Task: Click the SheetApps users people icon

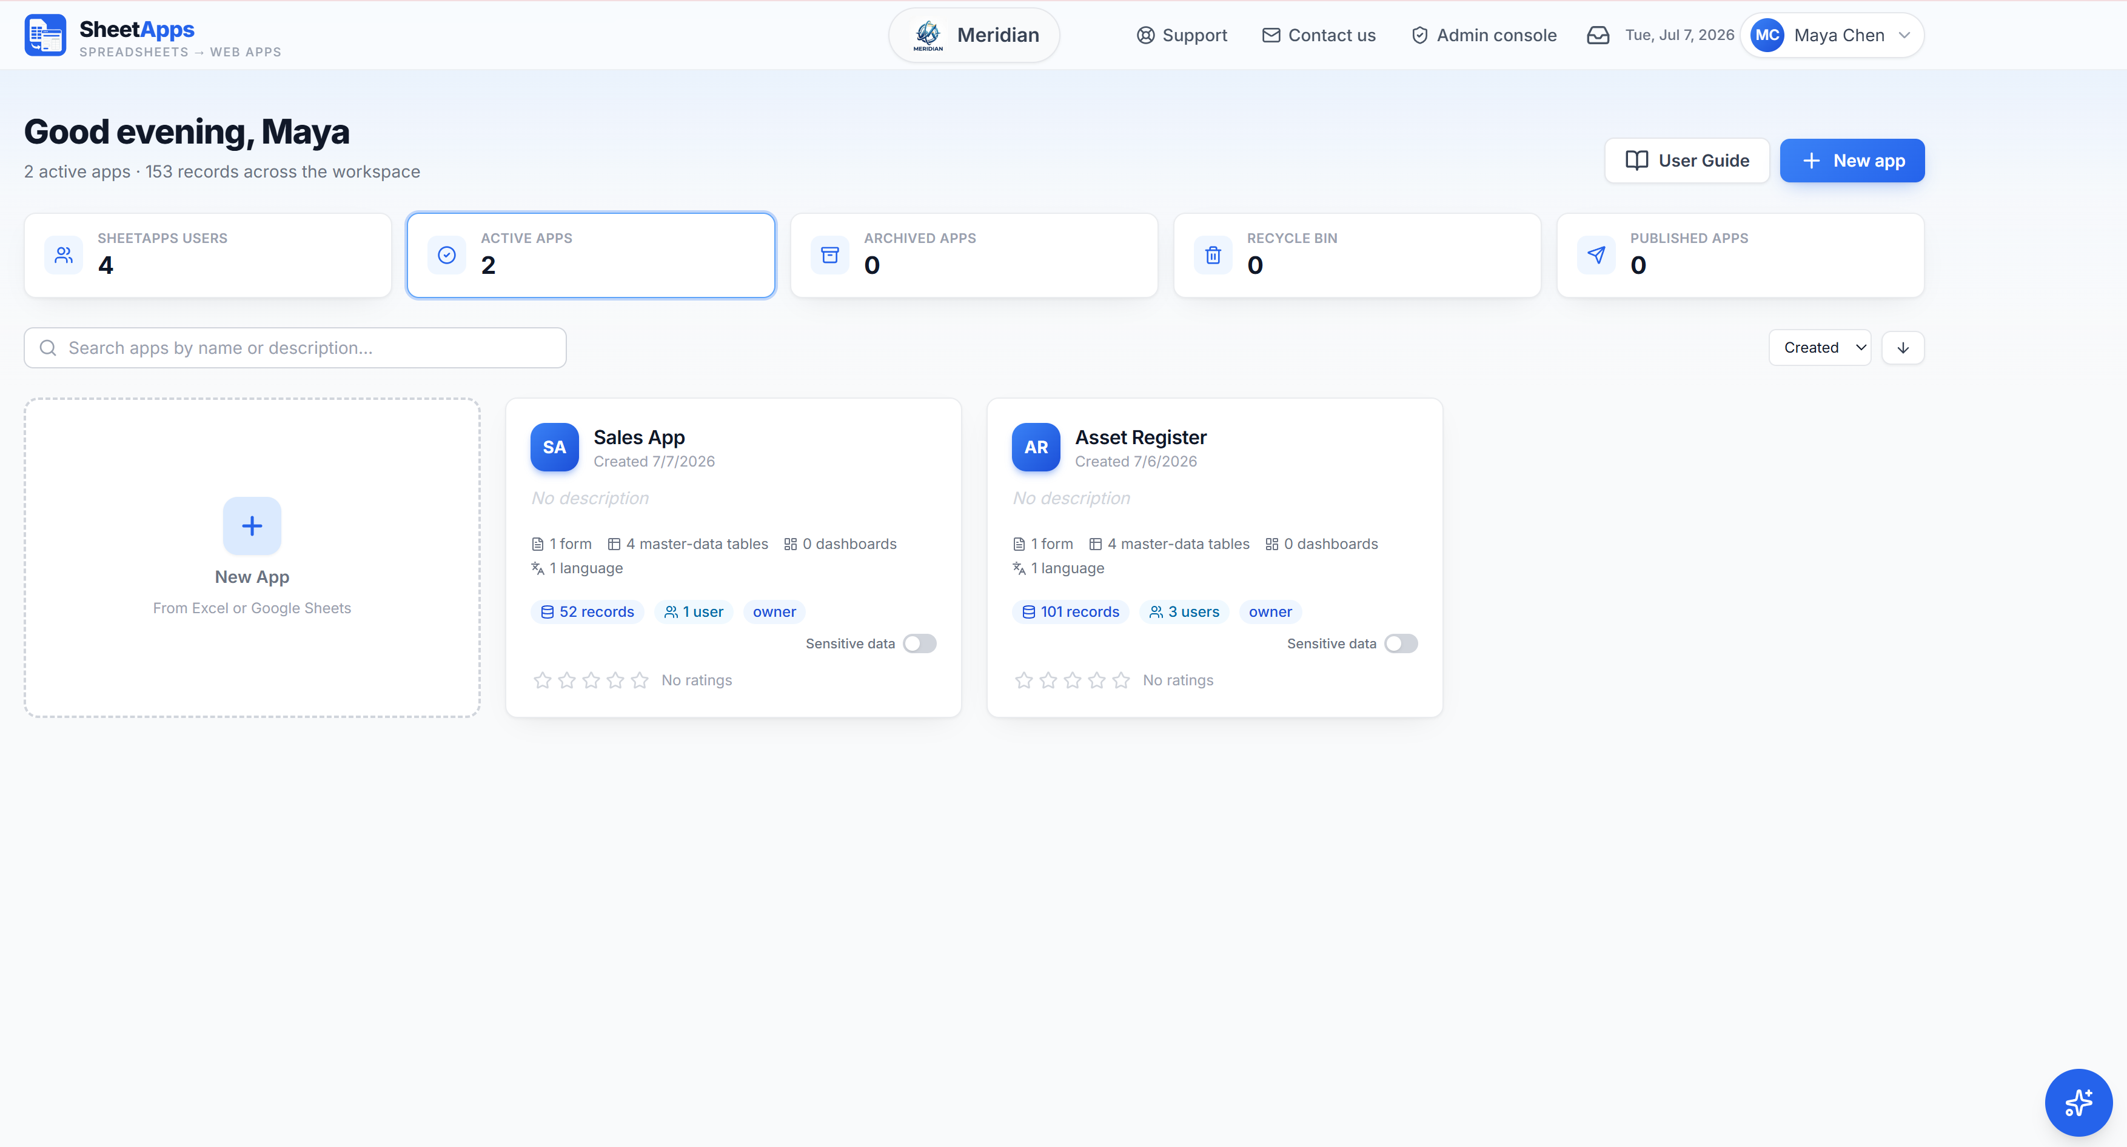Action: click(x=64, y=255)
